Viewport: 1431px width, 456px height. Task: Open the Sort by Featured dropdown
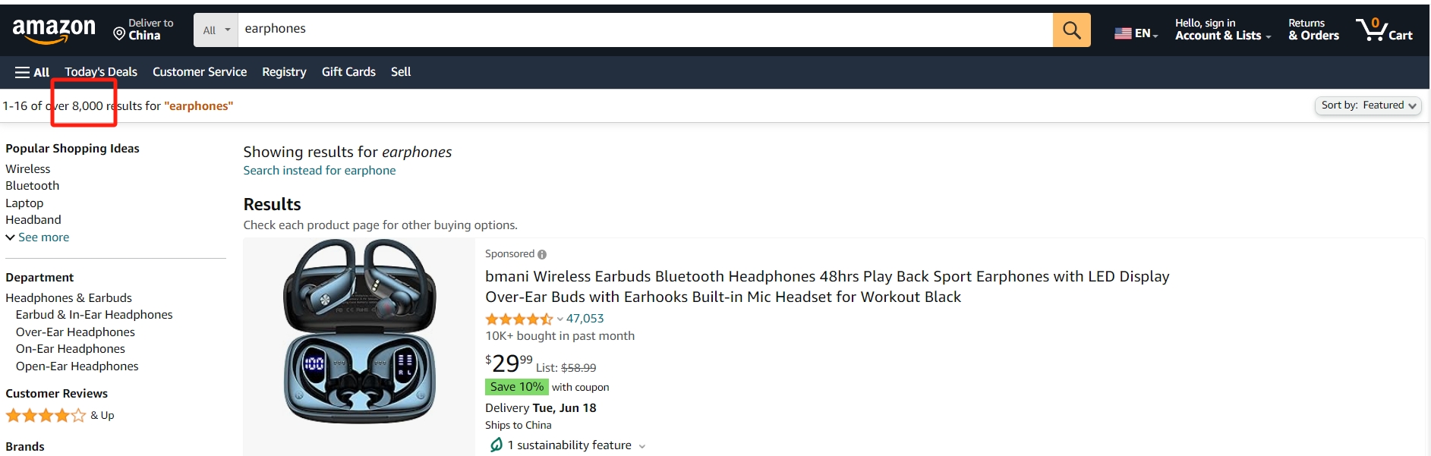point(1368,105)
